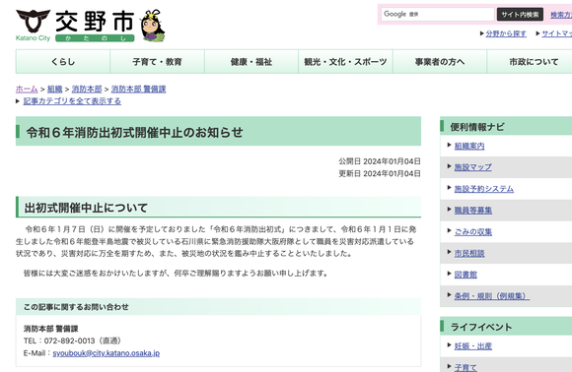Open the 市政について navigation menu
This screenshot has width=572, height=372.
(534, 62)
